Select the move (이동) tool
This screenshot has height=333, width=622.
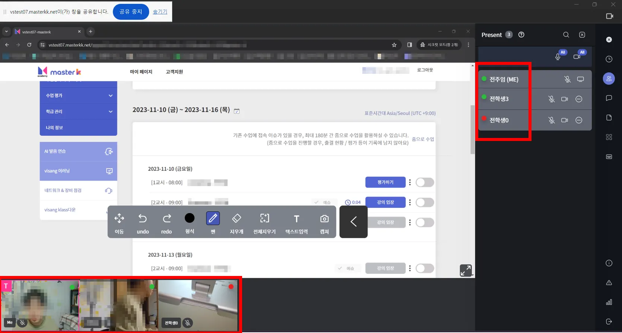click(x=119, y=219)
